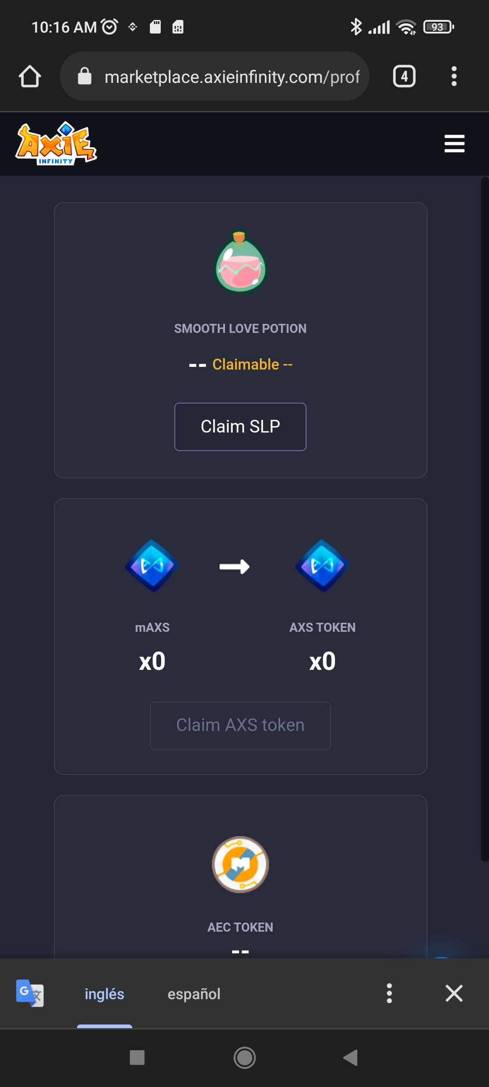Open the Axie Infinity logo link
489x1087 pixels.
coord(56,144)
